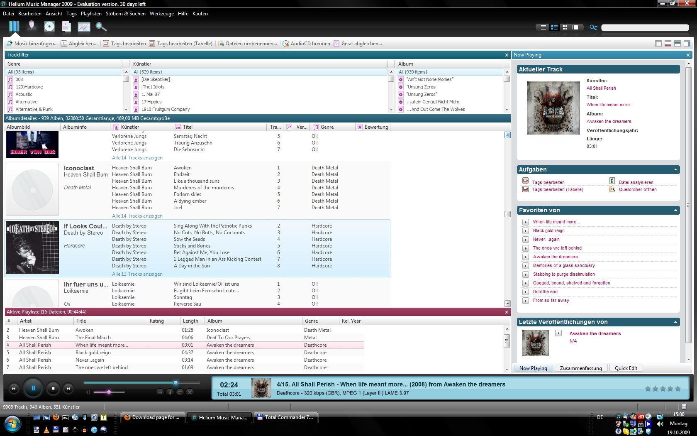Open the Bearbeiten menu
Image resolution: width=697 pixels, height=436 pixels.
coord(30,14)
